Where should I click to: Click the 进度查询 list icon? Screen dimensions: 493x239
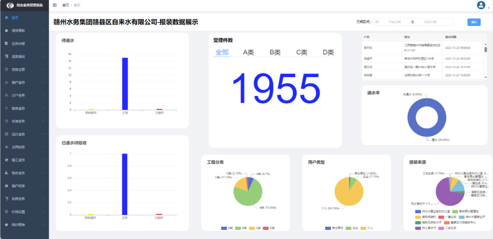click(x=6, y=56)
